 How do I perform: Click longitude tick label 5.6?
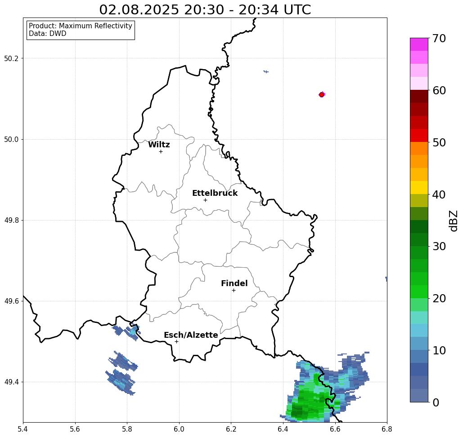tap(75, 429)
